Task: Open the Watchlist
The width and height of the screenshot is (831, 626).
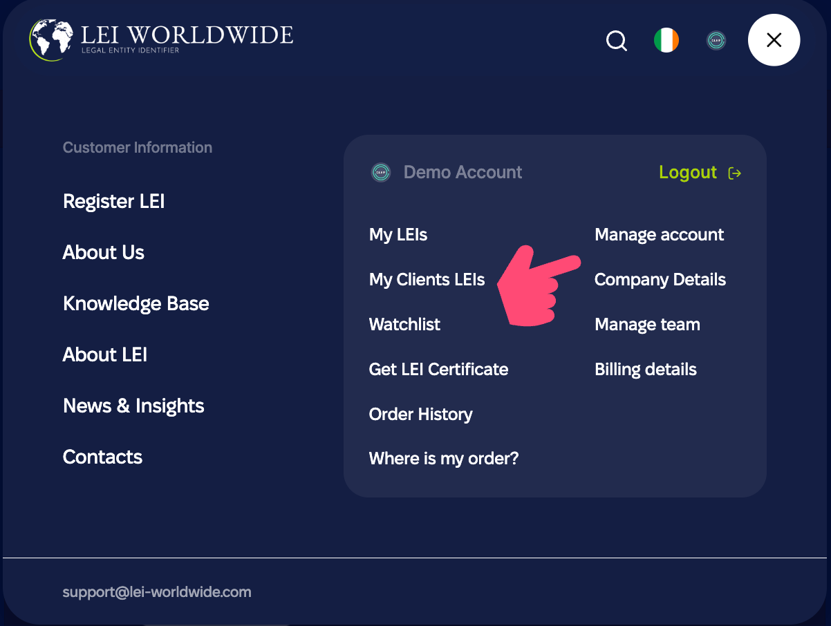Action: [404, 325]
